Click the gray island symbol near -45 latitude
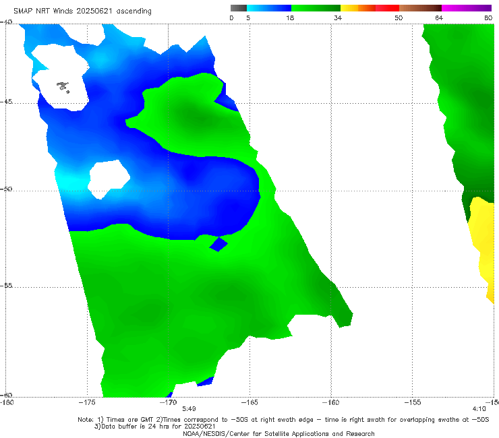Viewport: 499px width, 438px height. point(63,87)
